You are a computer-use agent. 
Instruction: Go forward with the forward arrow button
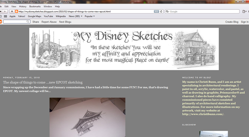pos(5,11)
